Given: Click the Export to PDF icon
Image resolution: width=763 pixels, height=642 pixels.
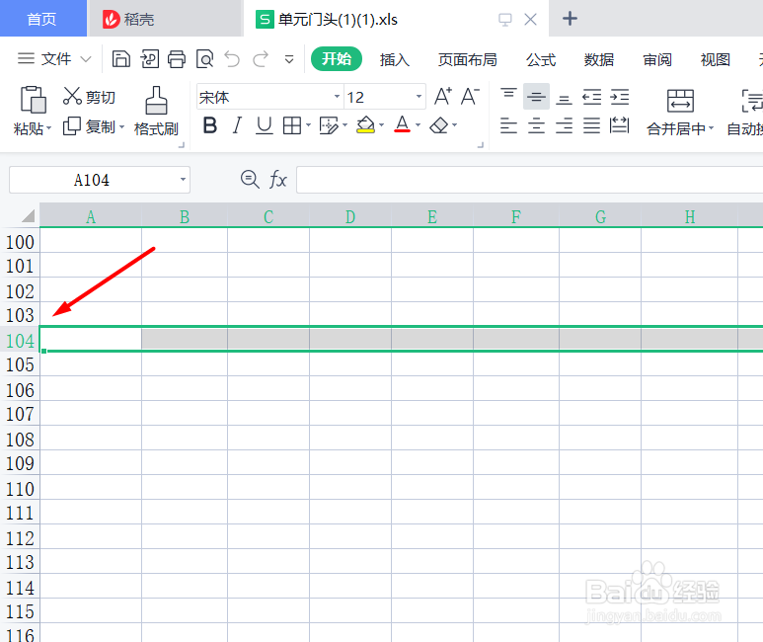Looking at the screenshot, I should click(x=149, y=59).
